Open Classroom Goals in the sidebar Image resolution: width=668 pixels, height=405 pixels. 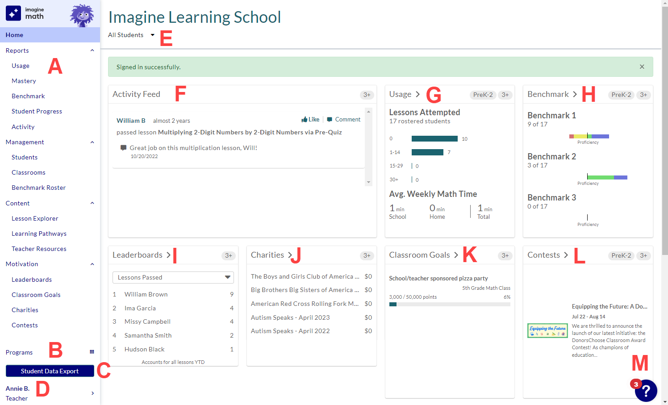click(36, 295)
